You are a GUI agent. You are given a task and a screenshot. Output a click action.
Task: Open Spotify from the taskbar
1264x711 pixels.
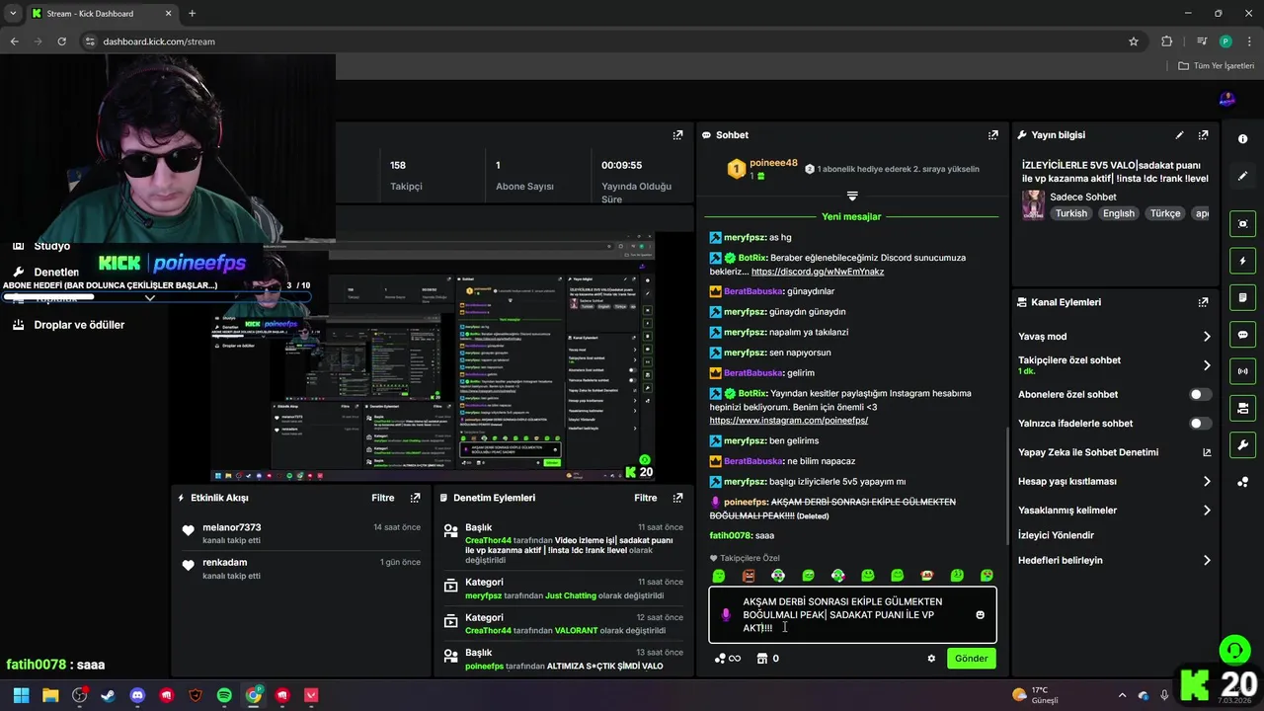point(224,695)
